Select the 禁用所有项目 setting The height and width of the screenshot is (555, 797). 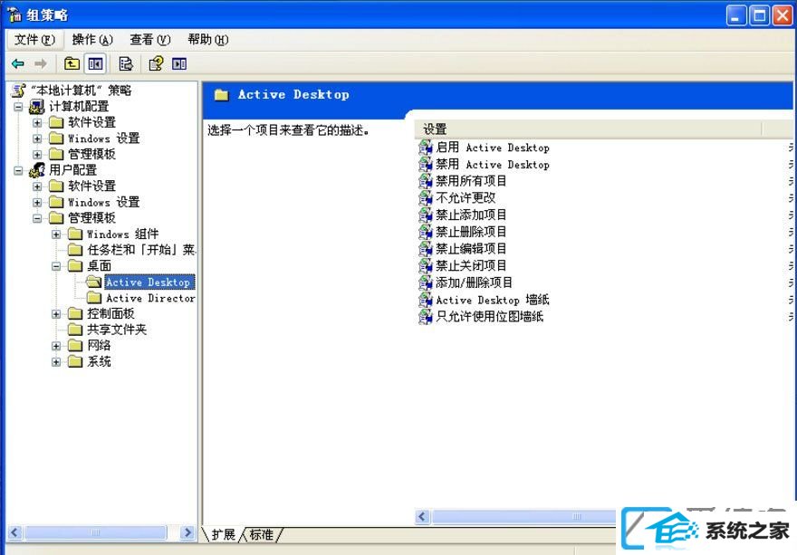[x=471, y=181]
